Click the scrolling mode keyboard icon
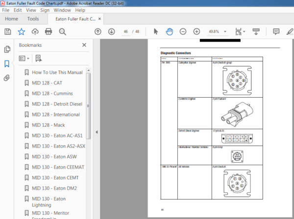The image size is (294, 219). 256,32
